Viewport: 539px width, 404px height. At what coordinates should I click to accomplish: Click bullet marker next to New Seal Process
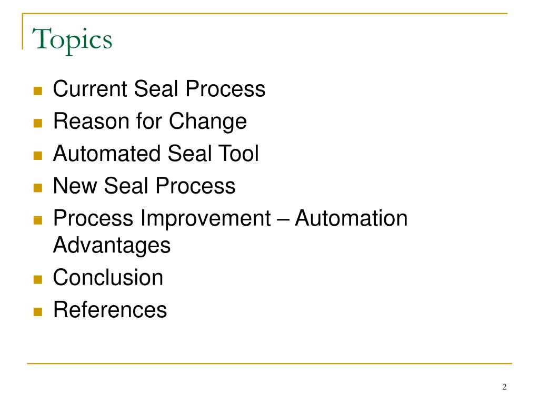pos(38,188)
